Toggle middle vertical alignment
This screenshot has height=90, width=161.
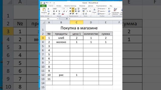click(73, 9)
